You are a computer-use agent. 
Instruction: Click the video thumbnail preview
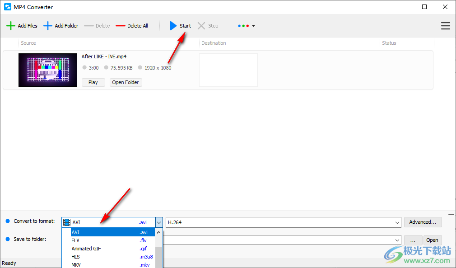pos(47,70)
